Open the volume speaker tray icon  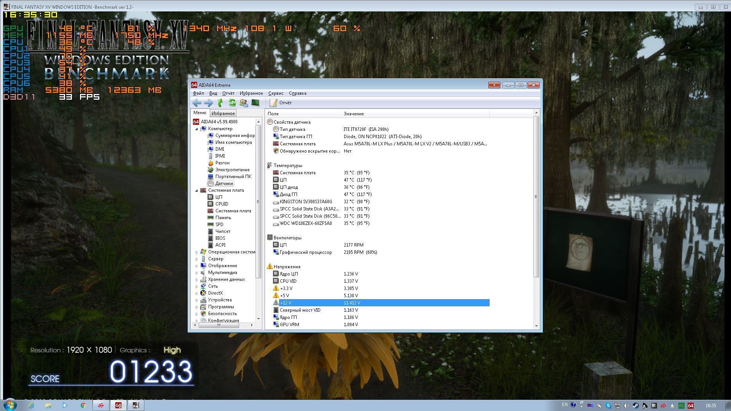point(626,406)
